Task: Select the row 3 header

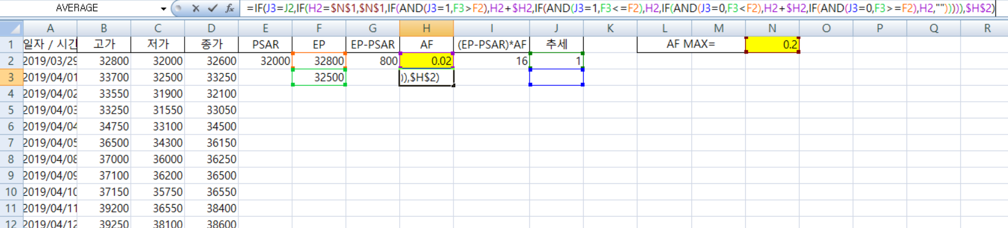Action: point(11,77)
